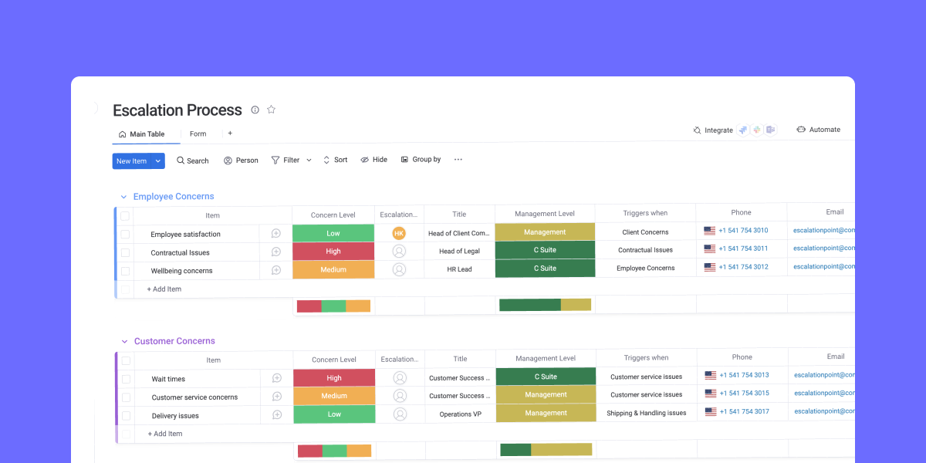Switch to the Form tab
926x463 pixels.
coord(198,134)
